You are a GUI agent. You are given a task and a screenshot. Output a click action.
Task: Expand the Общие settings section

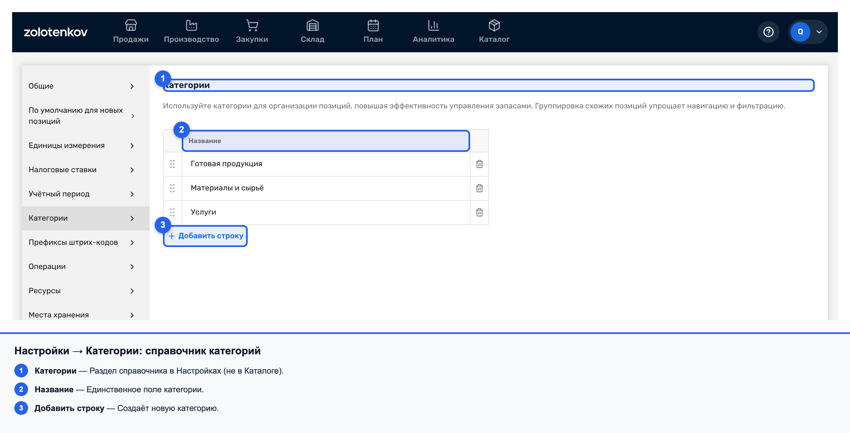click(x=81, y=86)
